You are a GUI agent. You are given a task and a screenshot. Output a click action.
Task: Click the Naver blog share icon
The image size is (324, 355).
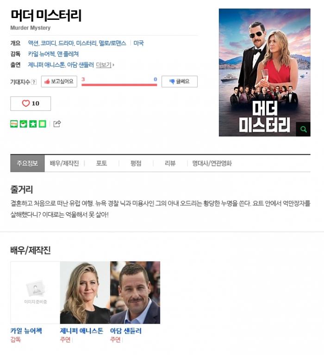coord(14,124)
